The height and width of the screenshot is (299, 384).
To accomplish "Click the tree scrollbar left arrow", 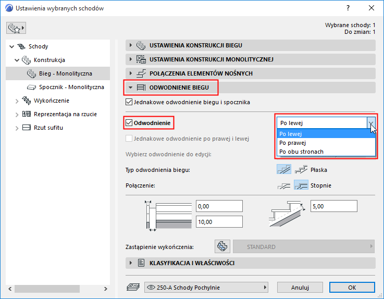I will pos(10,289).
